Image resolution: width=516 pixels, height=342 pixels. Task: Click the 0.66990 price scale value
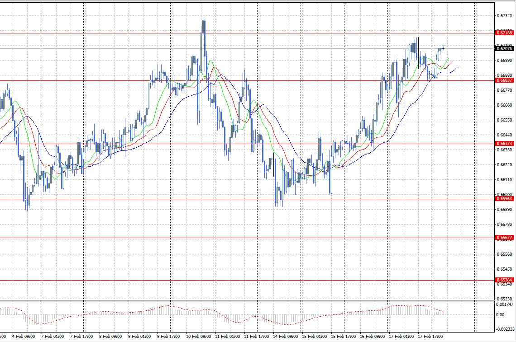click(504, 61)
